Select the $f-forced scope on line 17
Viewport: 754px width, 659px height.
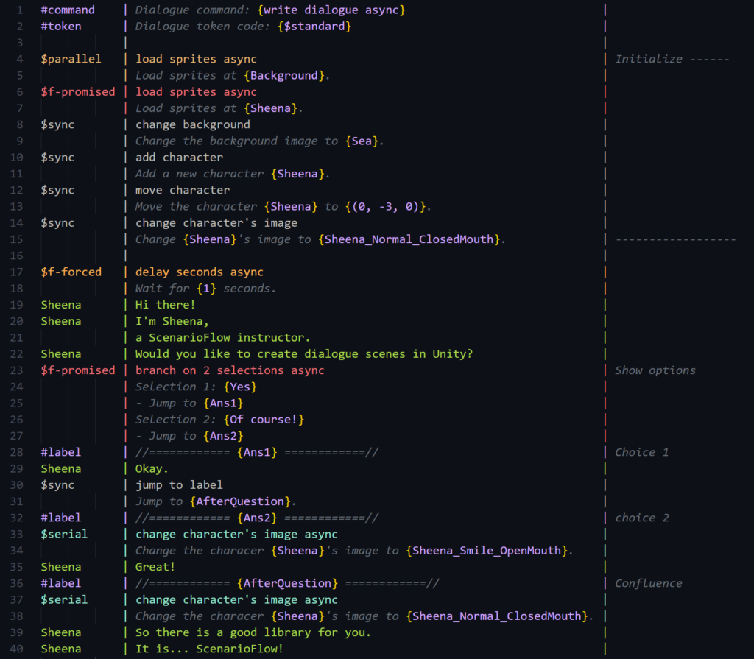click(71, 271)
